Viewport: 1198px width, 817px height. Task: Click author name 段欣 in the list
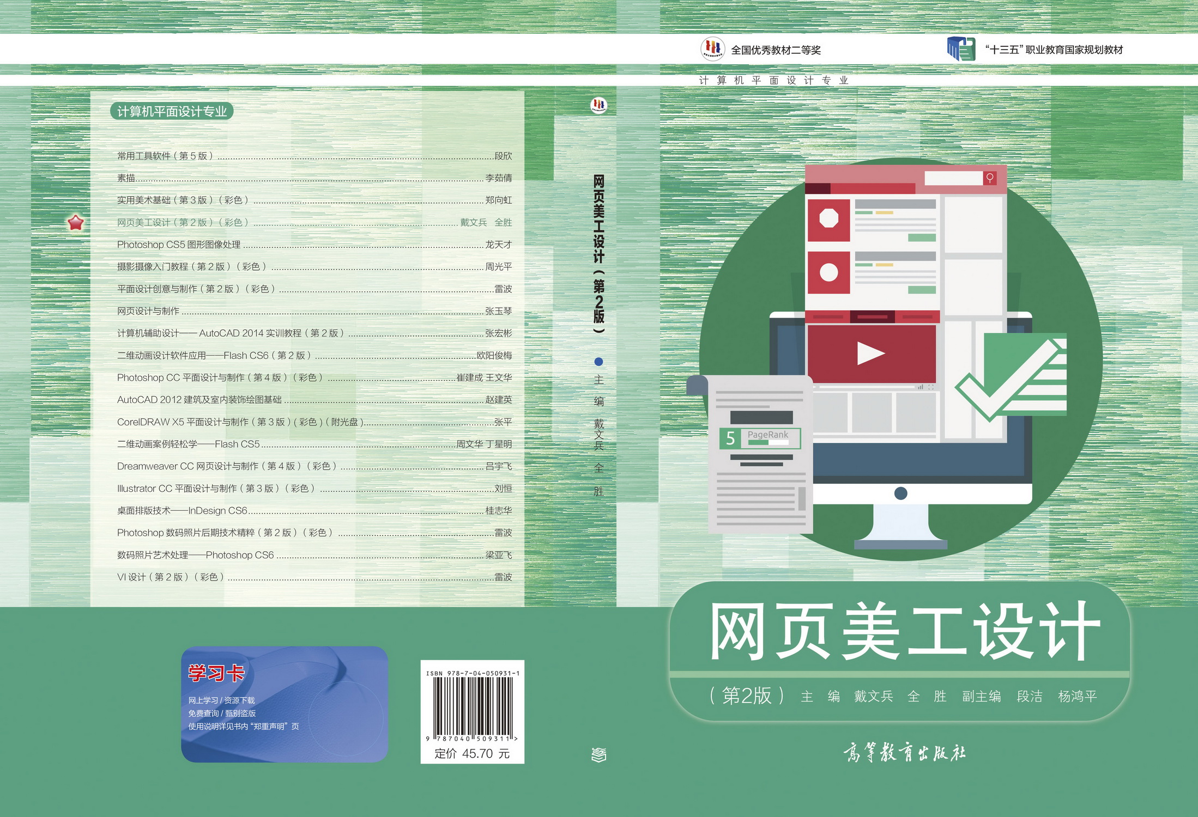[x=503, y=156]
